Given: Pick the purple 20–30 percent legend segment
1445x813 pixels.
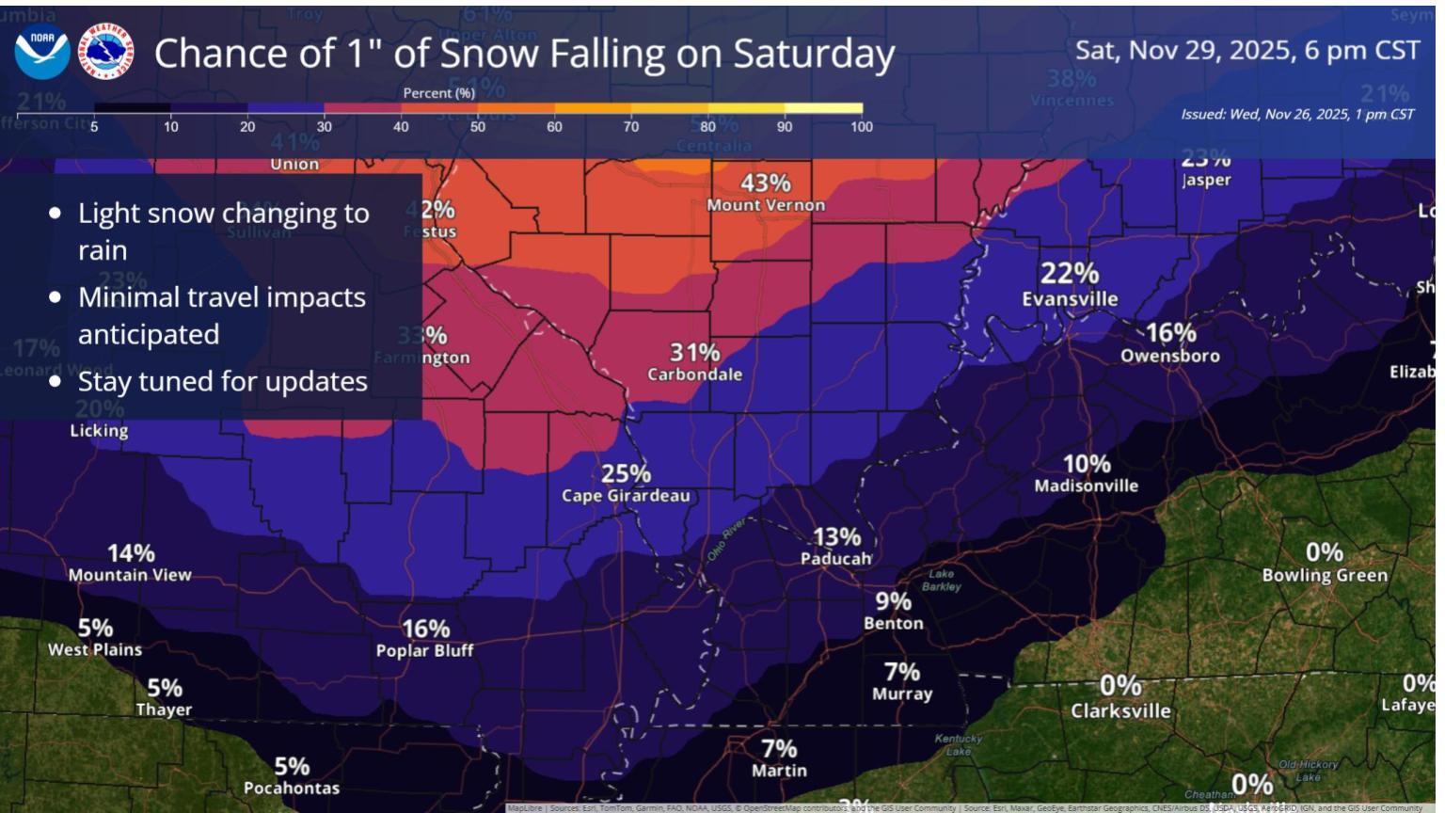Looking at the screenshot, I should 285,108.
